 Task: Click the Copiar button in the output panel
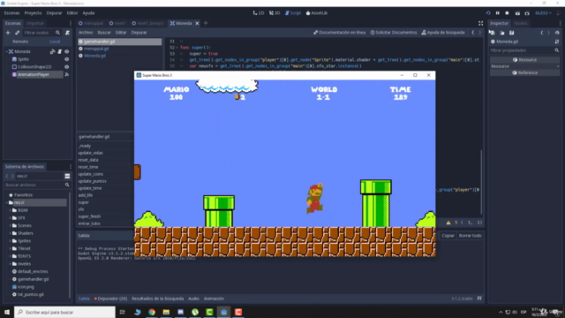coord(448,236)
